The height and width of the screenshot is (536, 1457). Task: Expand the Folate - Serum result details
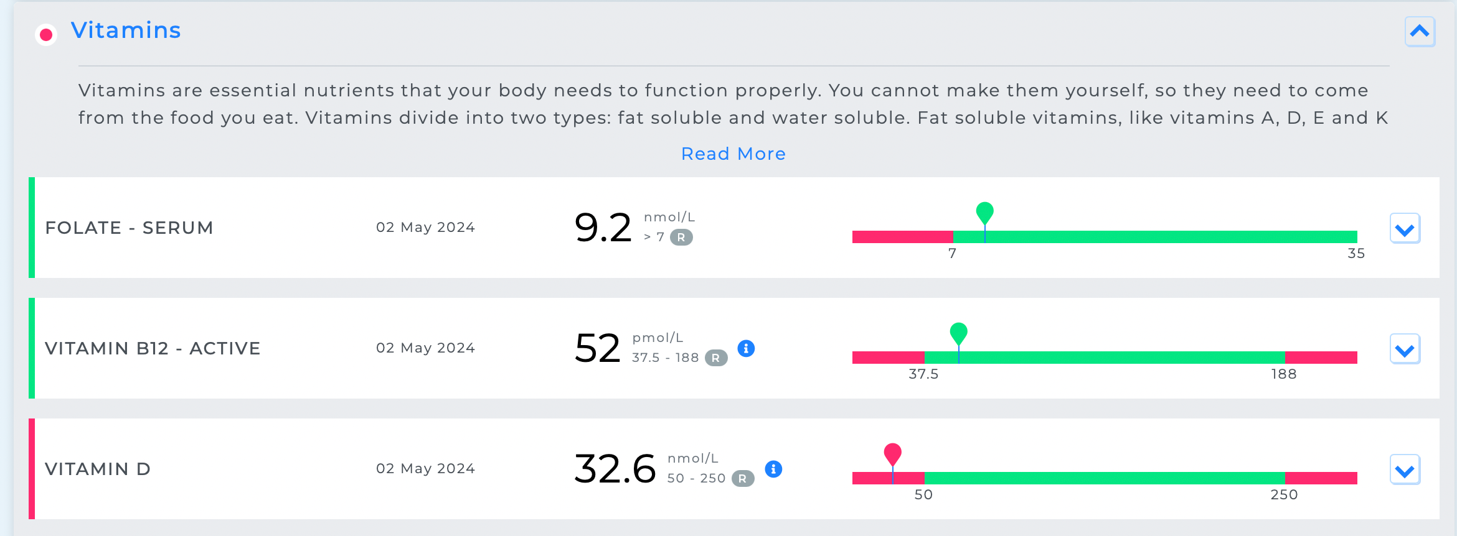click(1405, 229)
